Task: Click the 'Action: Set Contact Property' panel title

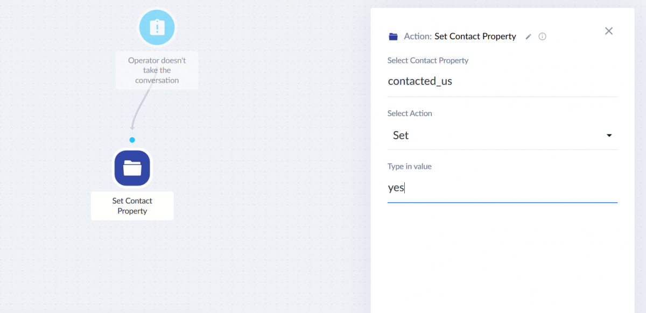Action: [460, 37]
